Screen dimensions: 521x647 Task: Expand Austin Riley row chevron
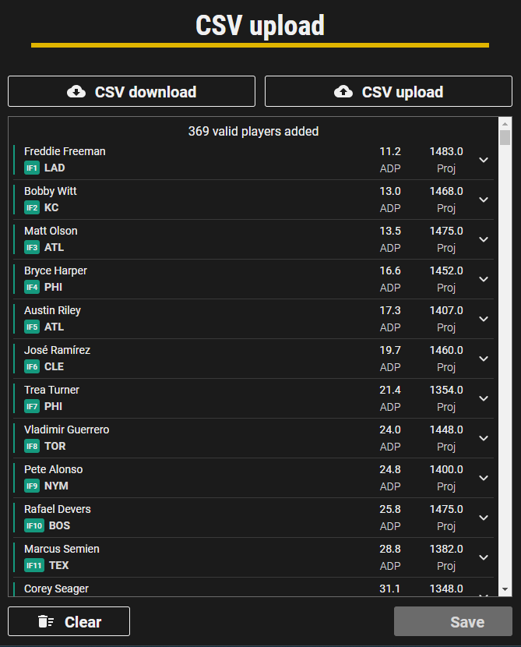(x=484, y=319)
